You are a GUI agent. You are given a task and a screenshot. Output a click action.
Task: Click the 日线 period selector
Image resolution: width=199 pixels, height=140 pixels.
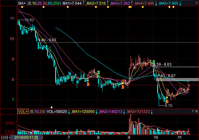pyautogui.click(x=4, y=137)
